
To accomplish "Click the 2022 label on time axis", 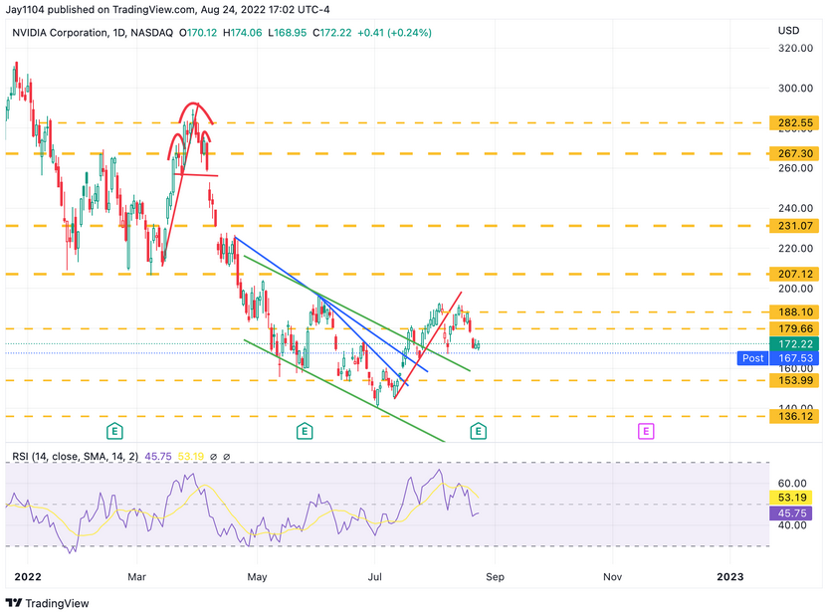I will point(28,577).
